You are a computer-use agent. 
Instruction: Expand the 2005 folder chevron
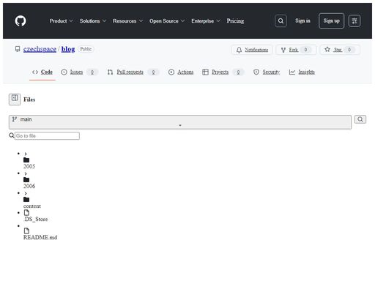tap(26, 154)
